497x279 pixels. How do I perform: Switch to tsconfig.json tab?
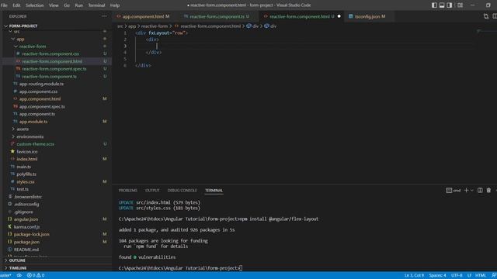367,16
